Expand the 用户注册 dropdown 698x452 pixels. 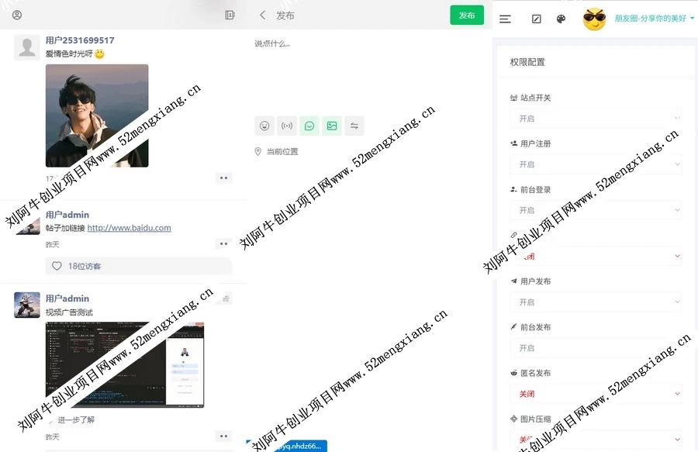(x=596, y=164)
